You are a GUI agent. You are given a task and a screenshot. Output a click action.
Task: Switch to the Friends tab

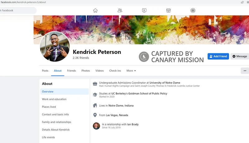tap(72, 71)
